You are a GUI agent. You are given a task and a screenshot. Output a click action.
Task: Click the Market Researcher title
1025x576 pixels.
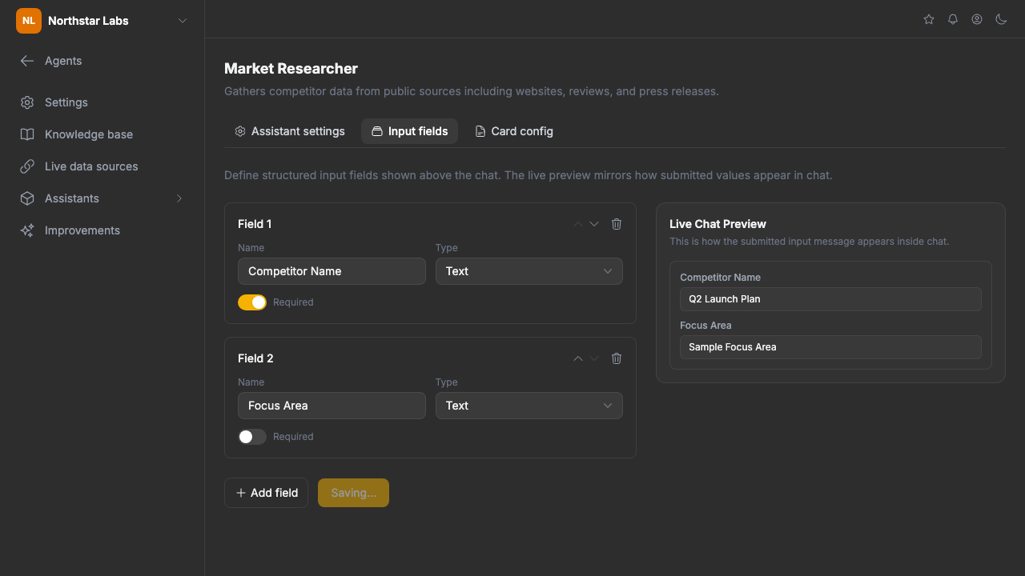point(291,69)
